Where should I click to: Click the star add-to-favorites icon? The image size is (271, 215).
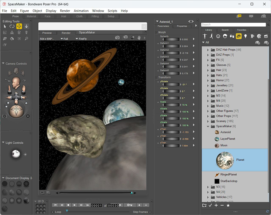(228, 206)
